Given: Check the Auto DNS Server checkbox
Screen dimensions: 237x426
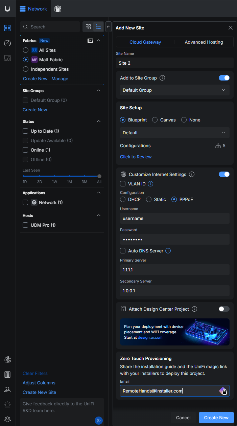Looking at the screenshot, I should [123, 251].
